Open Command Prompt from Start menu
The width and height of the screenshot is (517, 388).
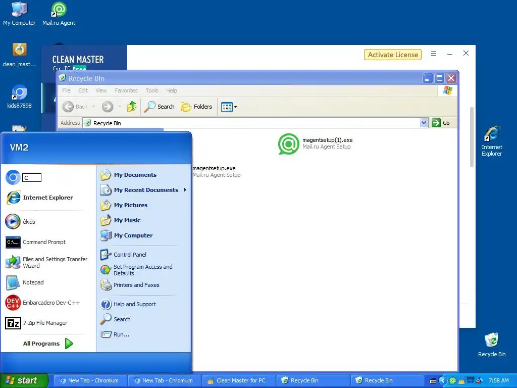coord(36,242)
